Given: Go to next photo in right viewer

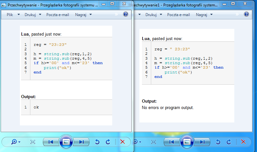Looking at the screenshot, I should coord(202,142).
